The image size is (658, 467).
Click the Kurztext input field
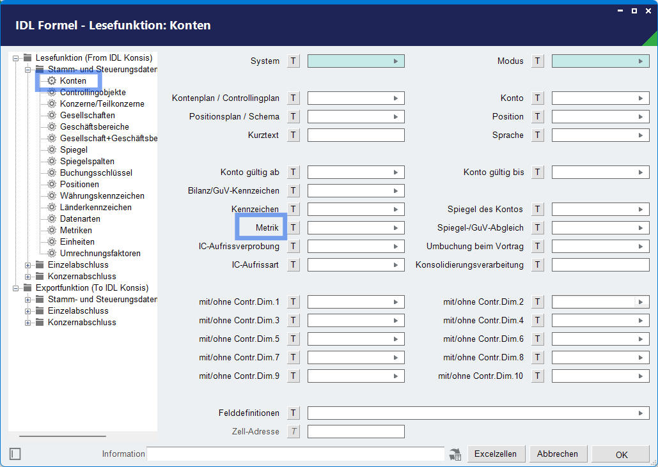pos(356,135)
